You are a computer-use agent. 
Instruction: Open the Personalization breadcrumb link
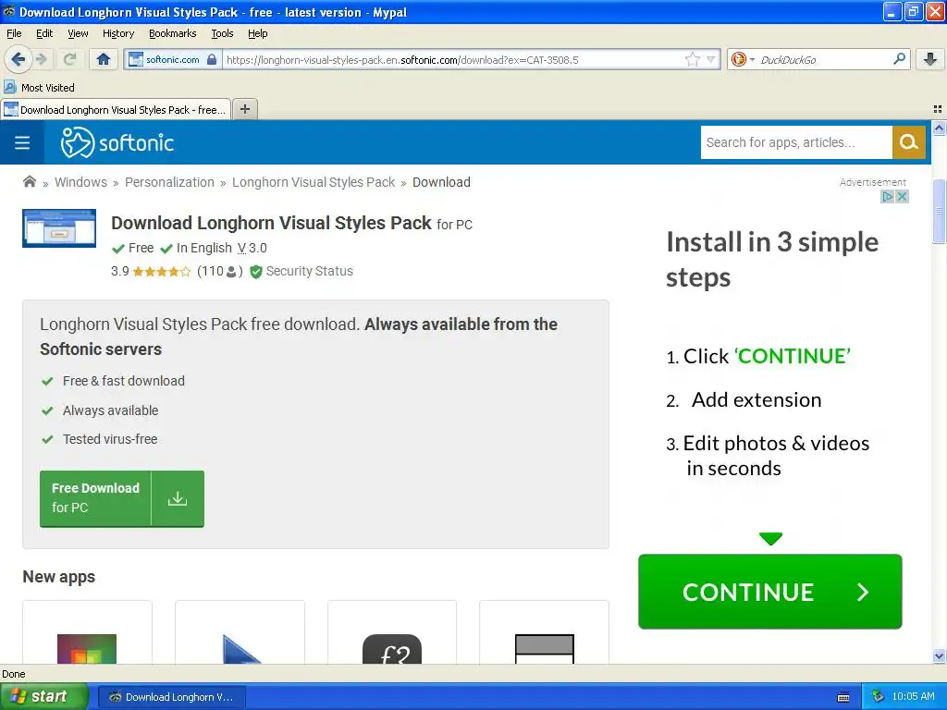[x=169, y=182]
